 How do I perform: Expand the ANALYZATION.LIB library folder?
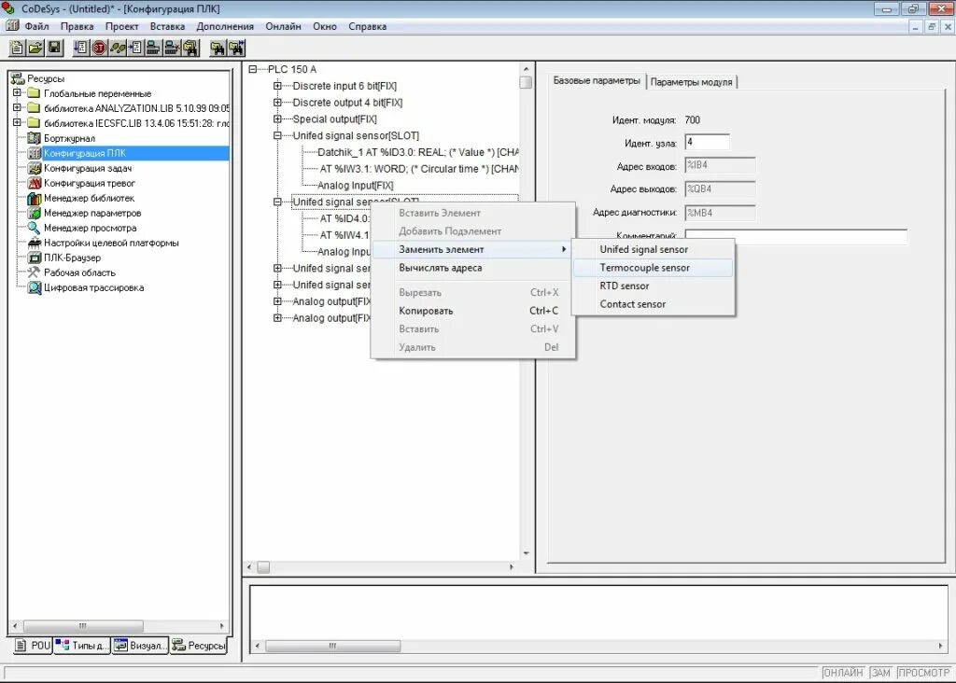[17, 107]
